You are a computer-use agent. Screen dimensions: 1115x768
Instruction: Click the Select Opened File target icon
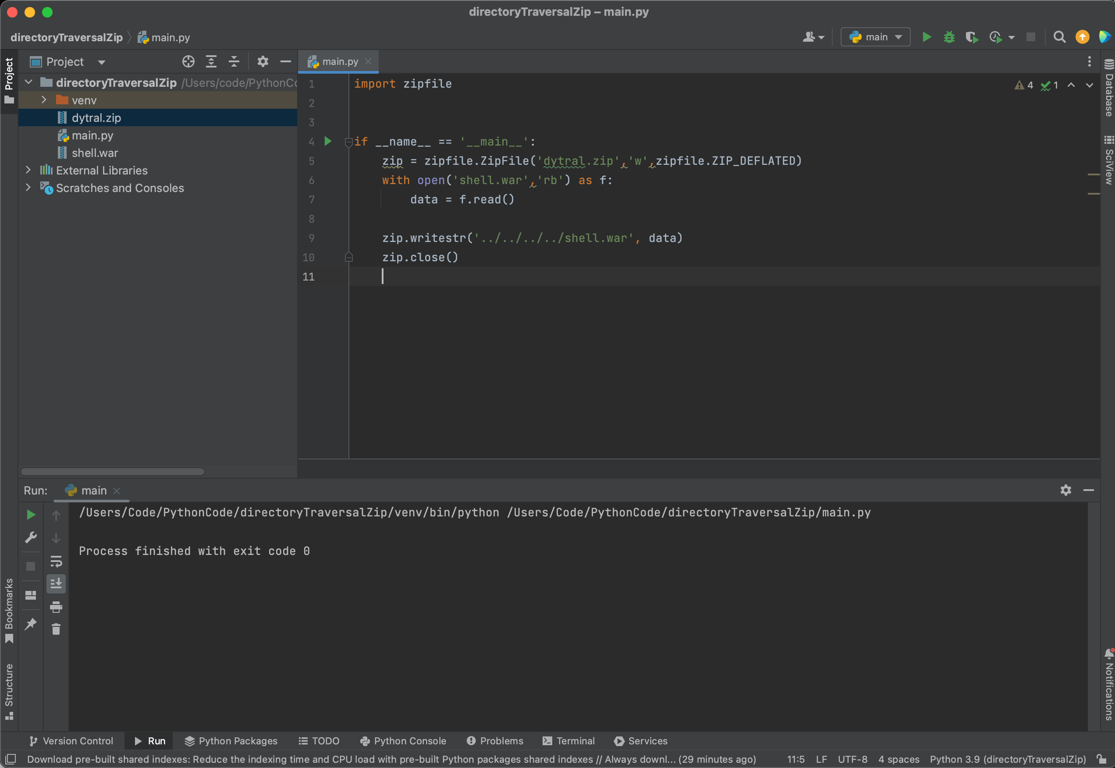point(188,62)
